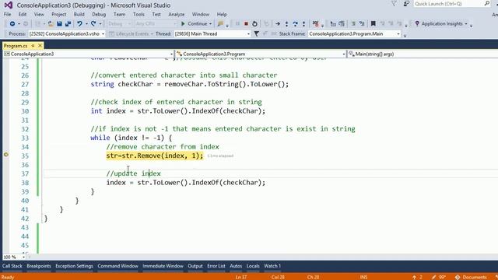Open the Tools menu
The width and height of the screenshot is (498, 280).
(x=139, y=14)
